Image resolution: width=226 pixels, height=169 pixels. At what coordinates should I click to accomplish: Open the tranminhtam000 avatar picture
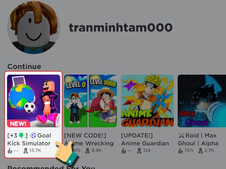point(34,28)
